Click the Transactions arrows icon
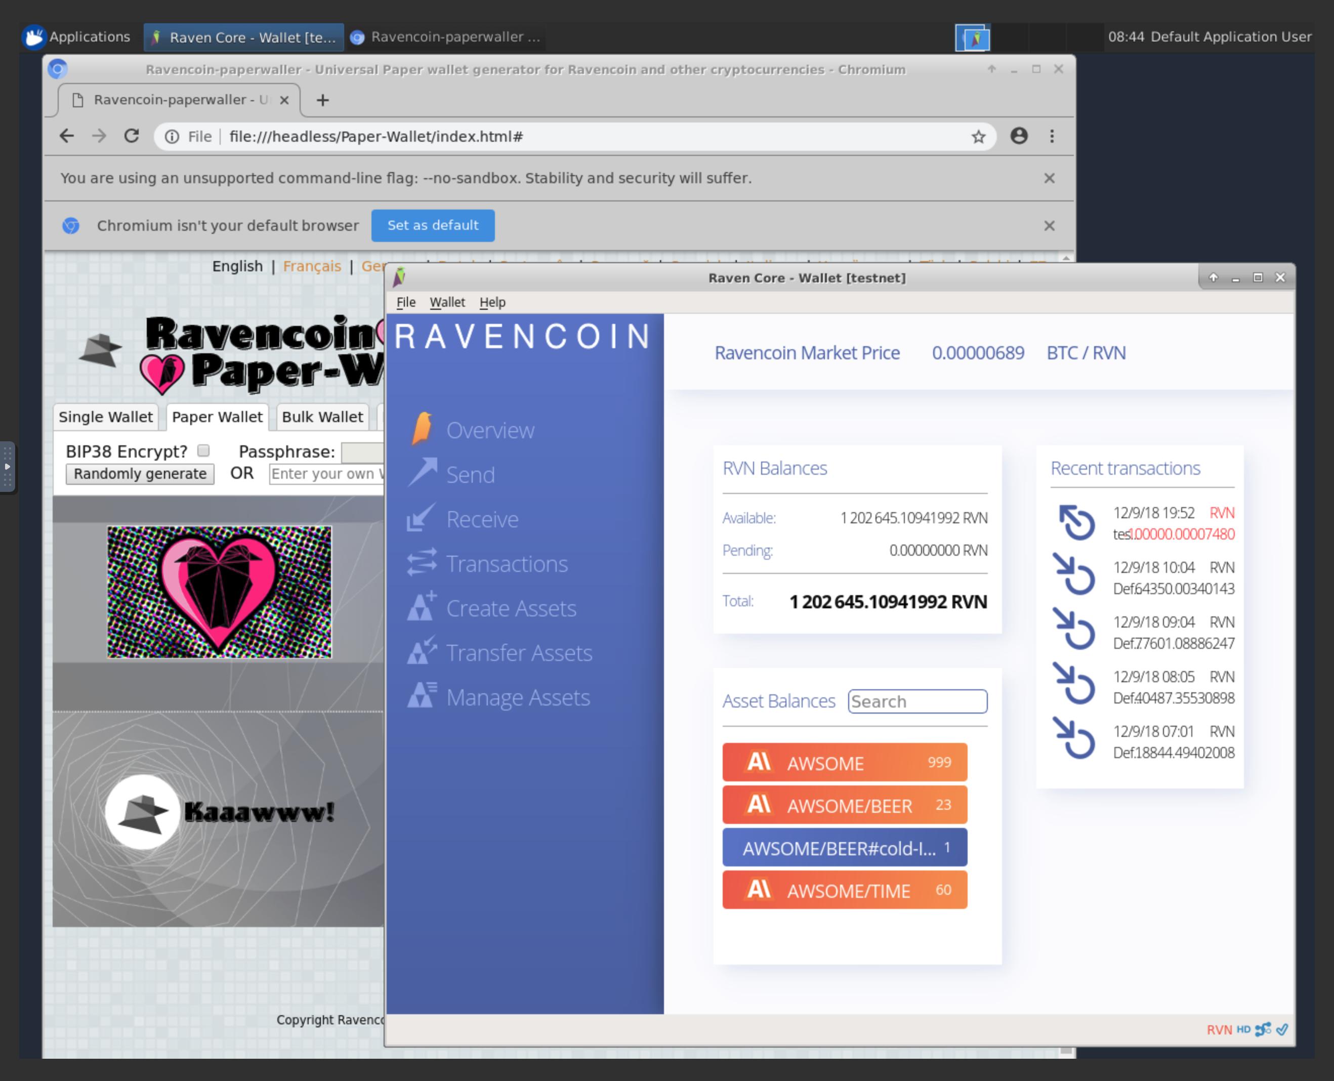Viewport: 1334px width, 1081px height. tap(422, 562)
